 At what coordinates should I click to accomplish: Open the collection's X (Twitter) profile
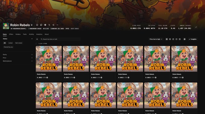tap(49, 25)
